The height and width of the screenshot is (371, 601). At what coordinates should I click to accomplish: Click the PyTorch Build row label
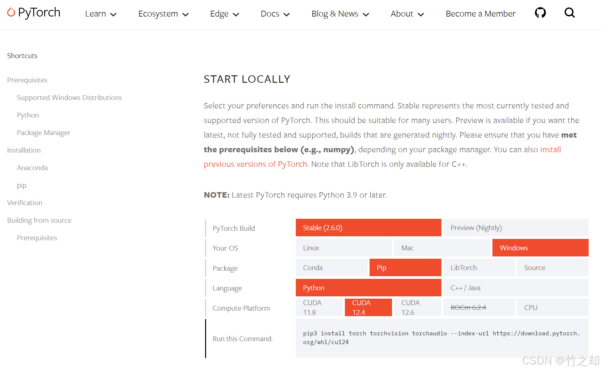tap(234, 228)
